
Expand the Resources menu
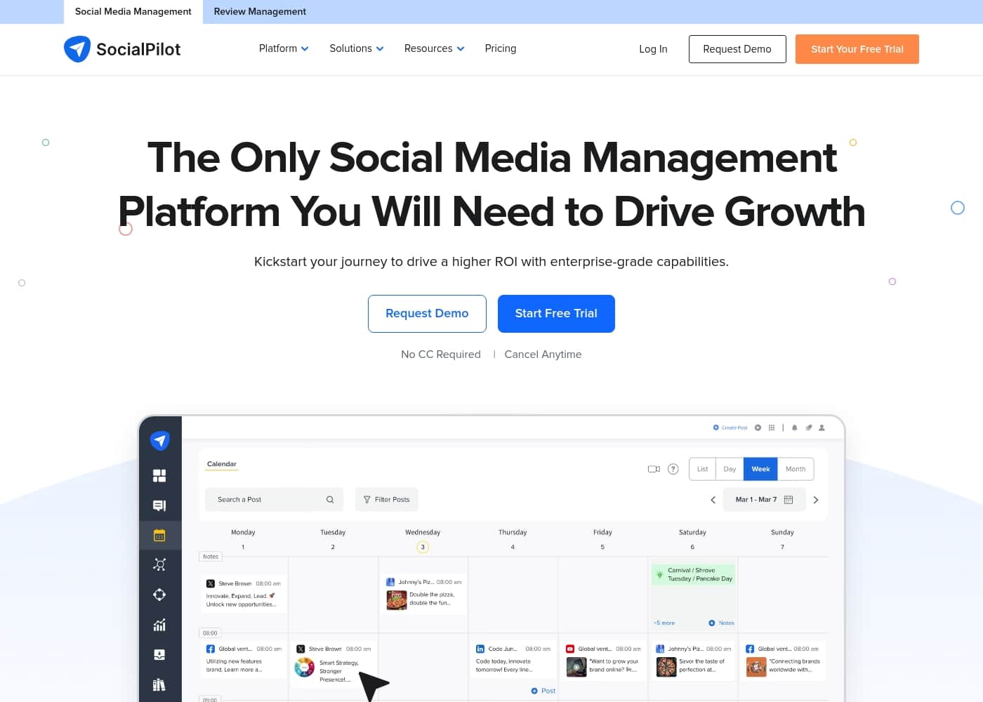(x=434, y=48)
